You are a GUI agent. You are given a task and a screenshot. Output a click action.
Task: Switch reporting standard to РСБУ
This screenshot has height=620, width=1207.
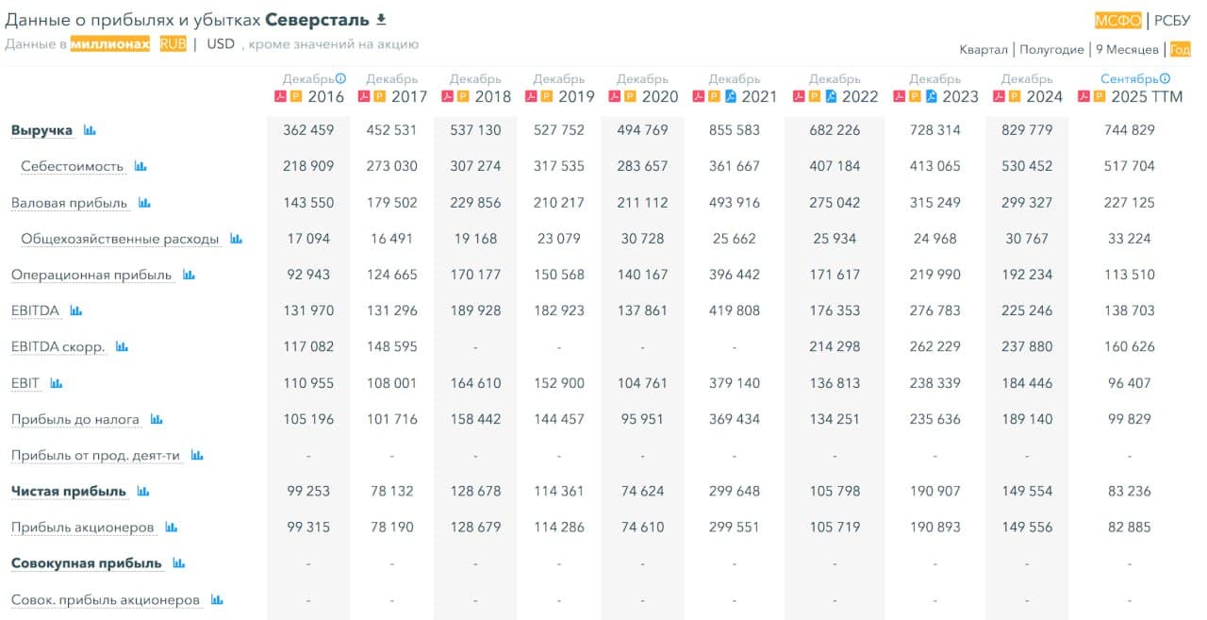[1172, 21]
